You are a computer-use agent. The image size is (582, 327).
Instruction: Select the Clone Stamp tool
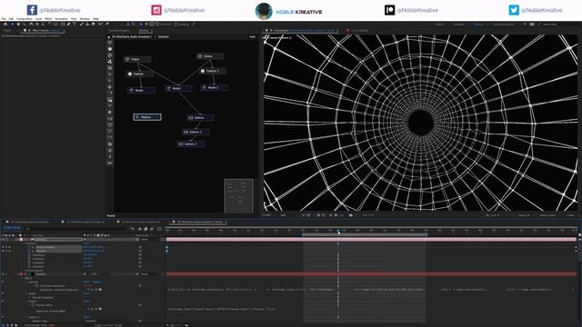[x=87, y=25]
